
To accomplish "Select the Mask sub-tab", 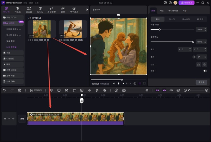I will [172, 19].
